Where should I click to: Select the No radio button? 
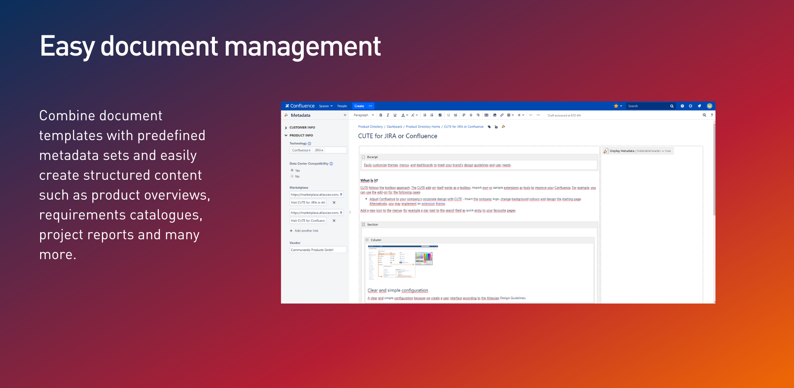(292, 176)
